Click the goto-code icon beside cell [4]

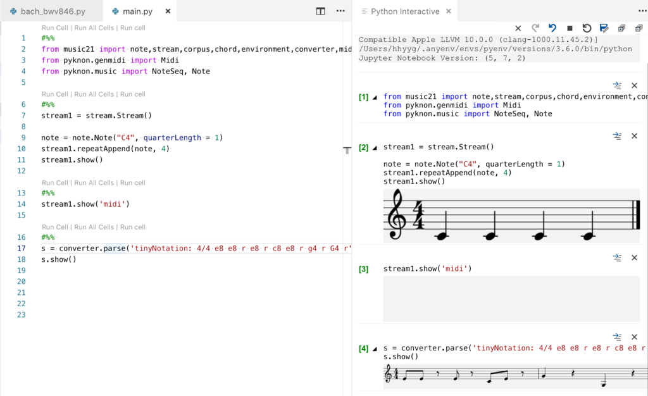tap(617, 337)
